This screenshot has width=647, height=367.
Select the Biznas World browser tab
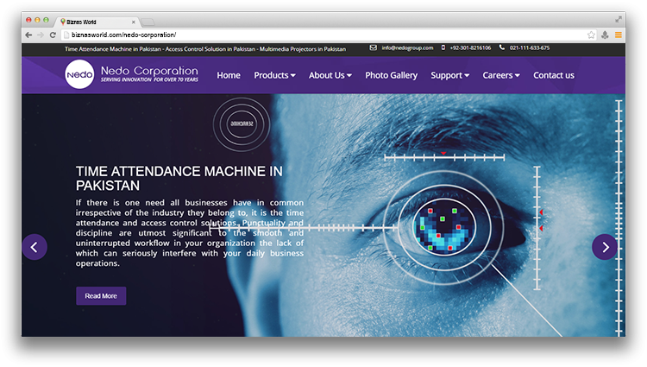[x=95, y=21]
